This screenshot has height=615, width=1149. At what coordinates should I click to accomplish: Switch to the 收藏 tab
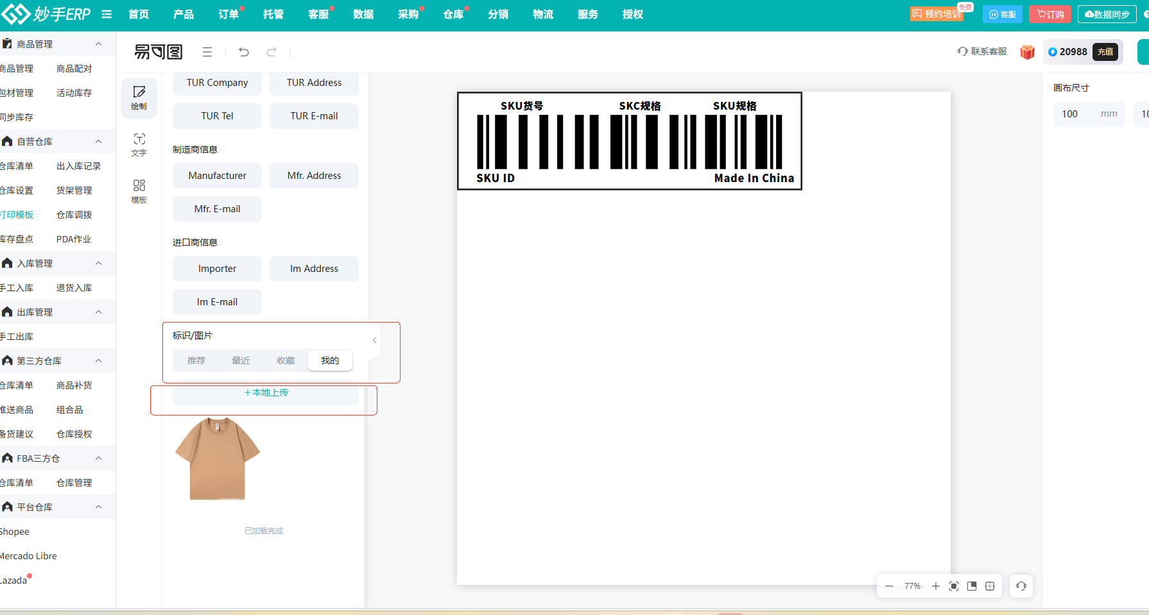(286, 360)
